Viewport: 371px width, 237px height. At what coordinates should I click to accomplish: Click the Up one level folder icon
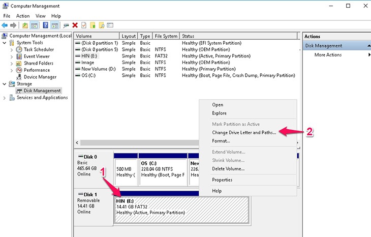(x=25, y=25)
